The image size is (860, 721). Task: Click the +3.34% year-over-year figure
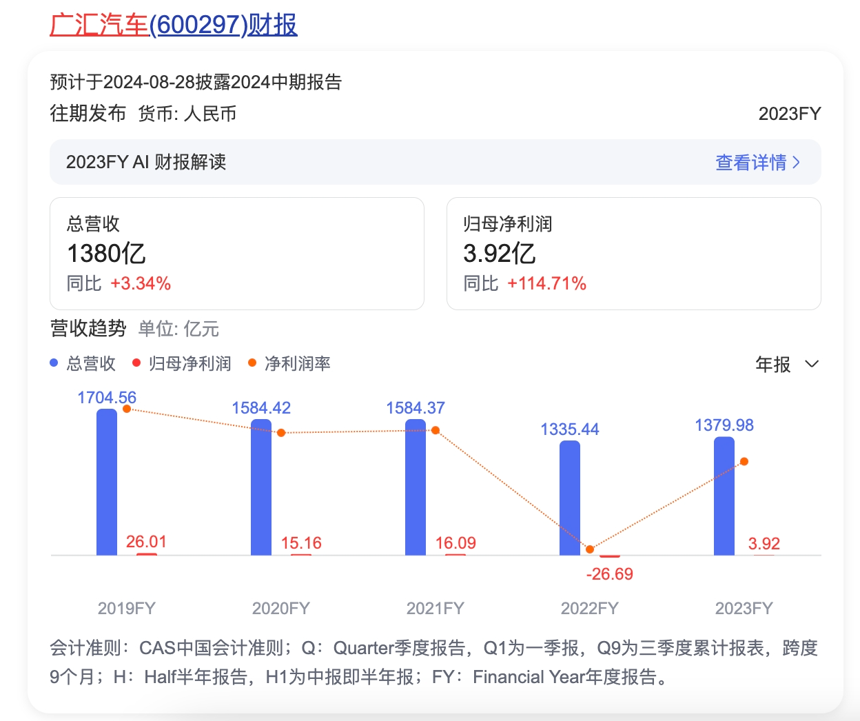[x=141, y=283]
